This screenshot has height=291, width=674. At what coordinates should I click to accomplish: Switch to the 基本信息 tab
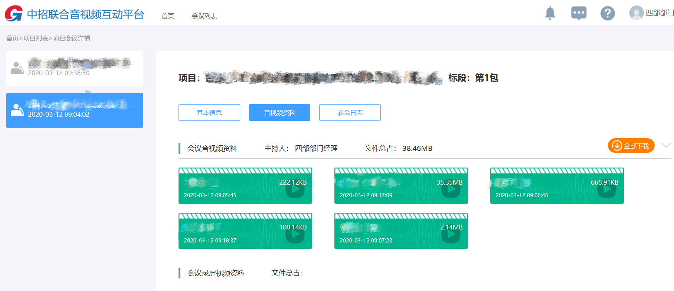pyautogui.click(x=209, y=113)
